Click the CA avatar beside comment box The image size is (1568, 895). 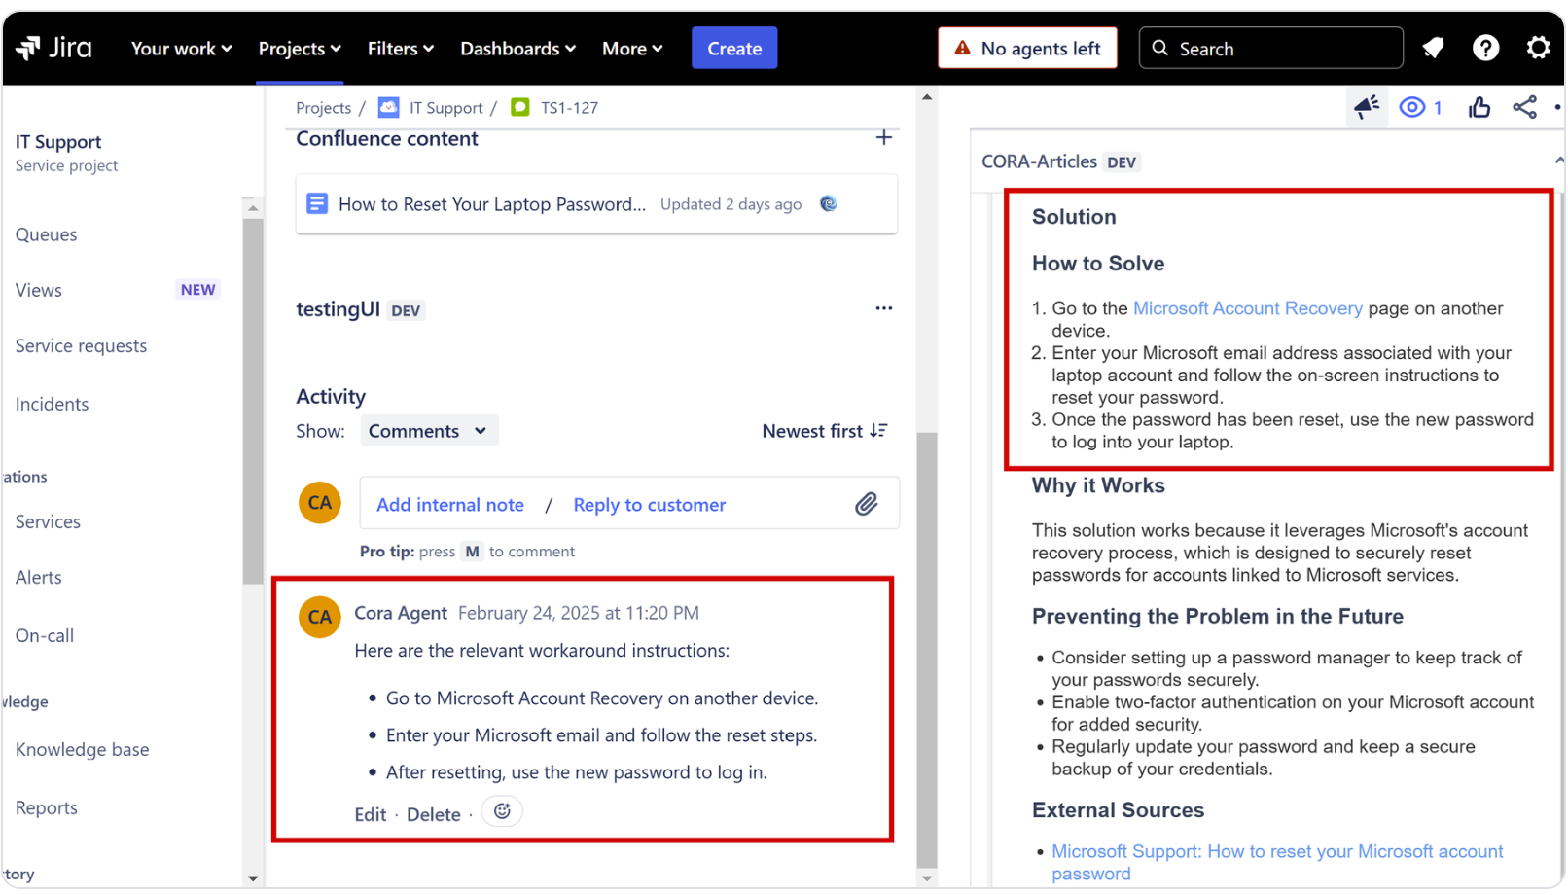pos(320,503)
